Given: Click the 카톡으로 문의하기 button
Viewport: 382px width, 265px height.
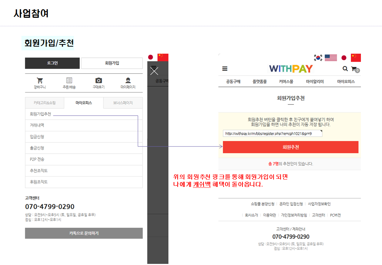Looking at the screenshot, I should [x=84, y=233].
